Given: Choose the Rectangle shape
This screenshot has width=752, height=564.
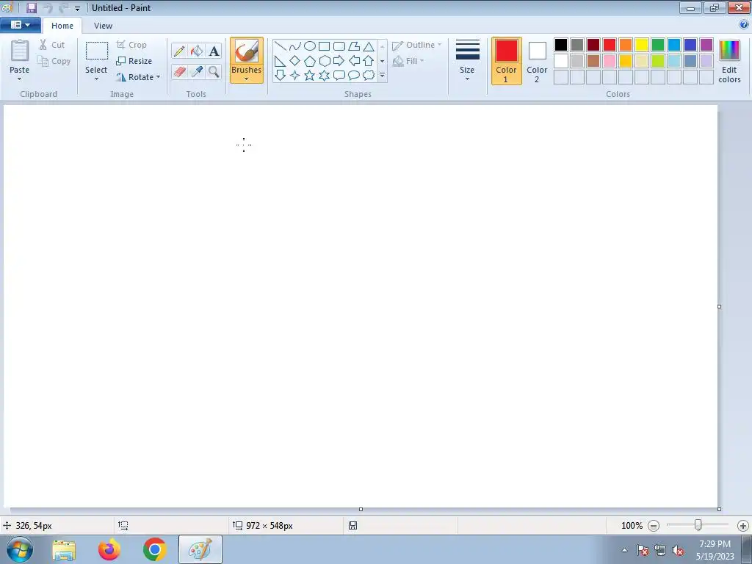Looking at the screenshot, I should 324,46.
